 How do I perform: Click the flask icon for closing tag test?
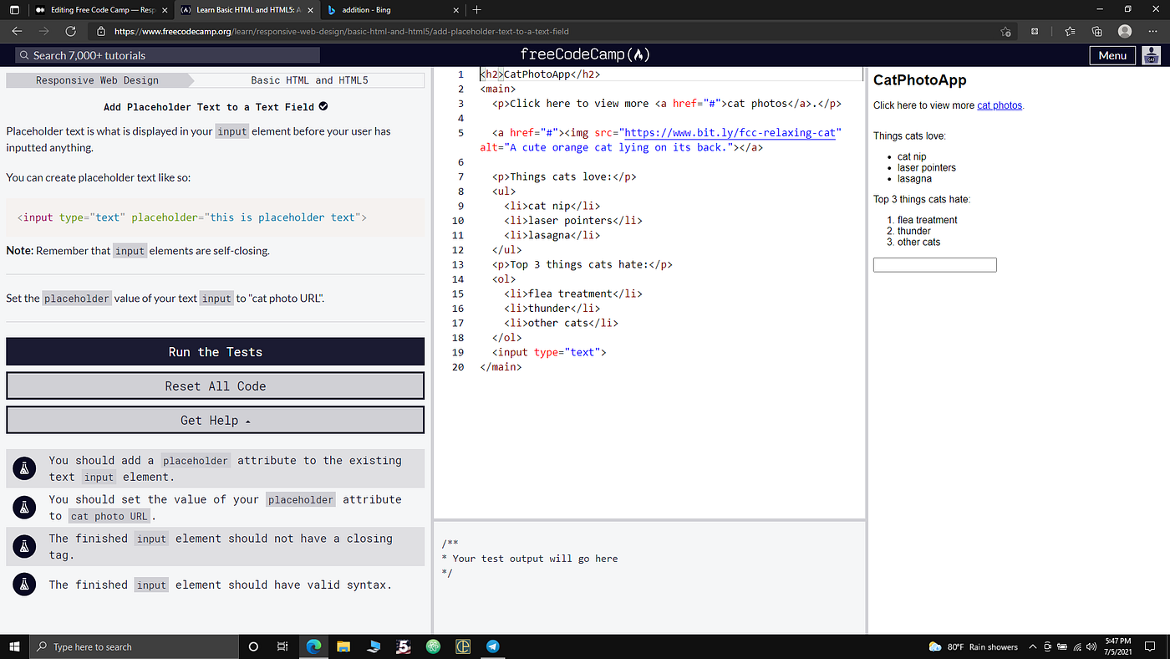pos(24,547)
